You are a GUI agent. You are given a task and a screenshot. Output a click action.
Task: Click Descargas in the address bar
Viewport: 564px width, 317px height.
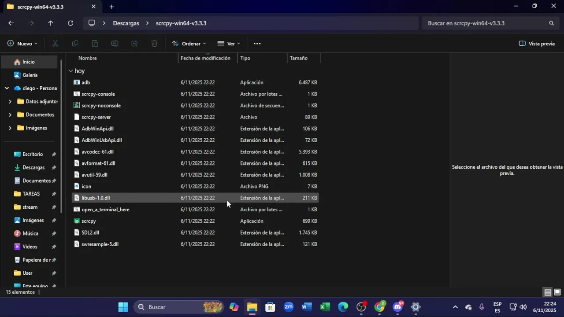[x=126, y=23]
